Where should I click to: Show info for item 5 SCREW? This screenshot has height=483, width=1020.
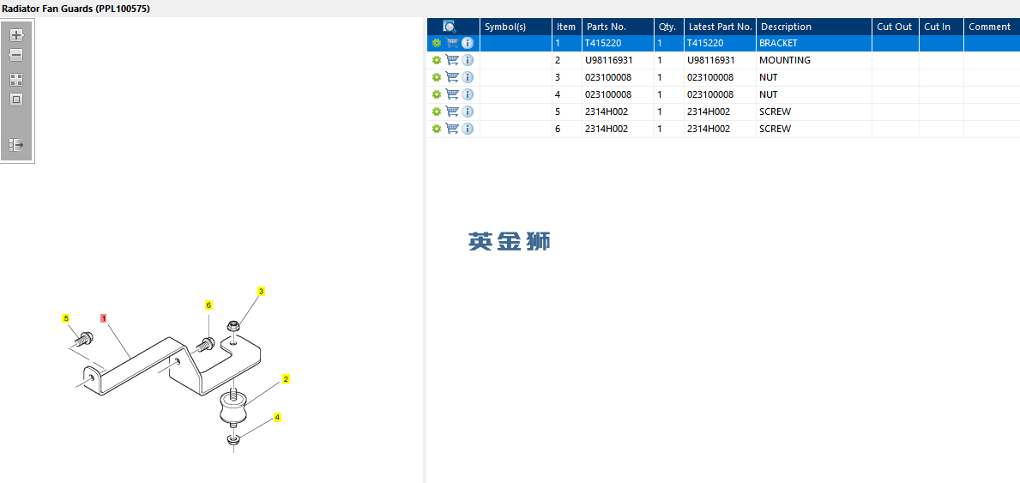point(468,112)
